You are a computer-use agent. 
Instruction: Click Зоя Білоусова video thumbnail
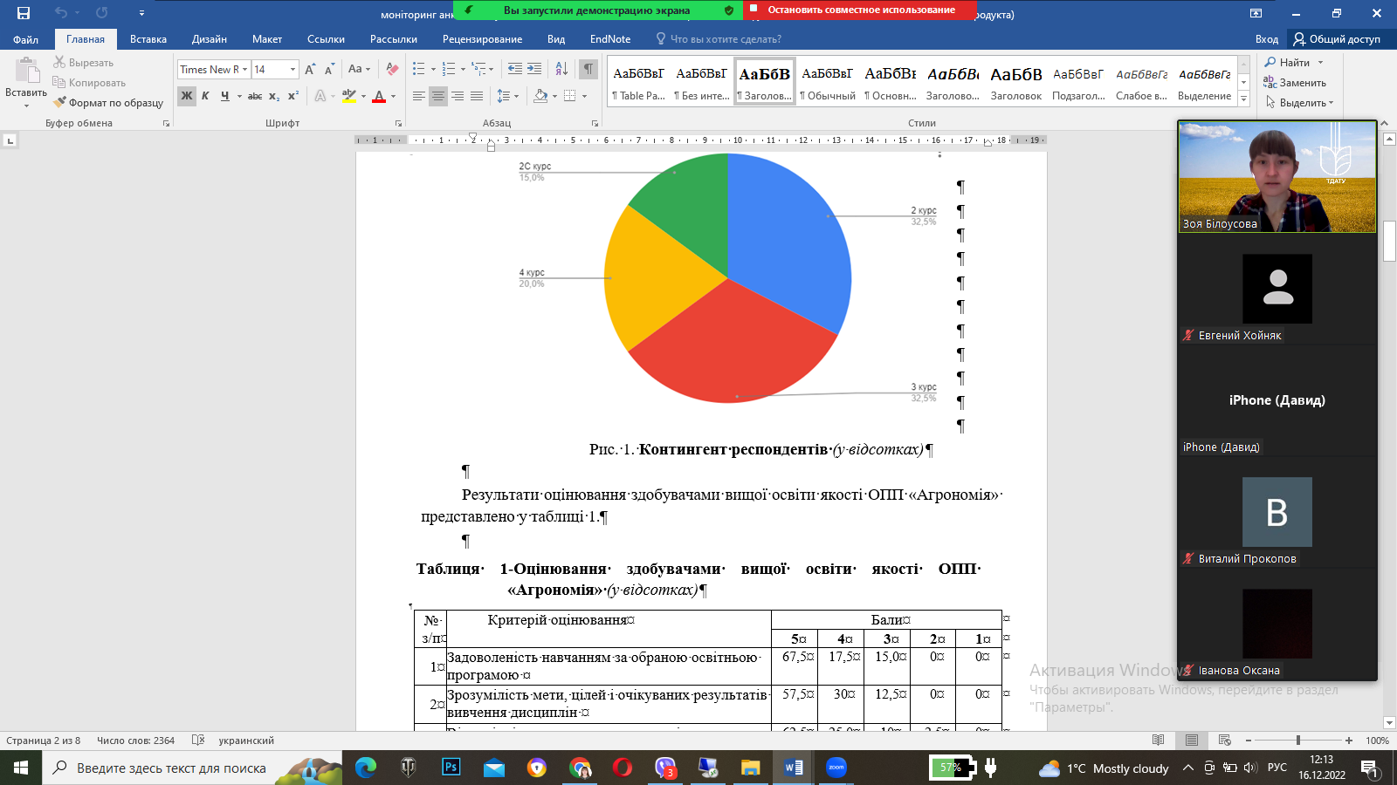click(1277, 177)
